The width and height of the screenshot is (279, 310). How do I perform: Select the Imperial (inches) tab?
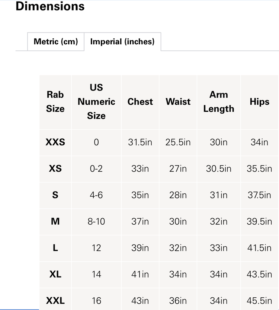[123, 42]
